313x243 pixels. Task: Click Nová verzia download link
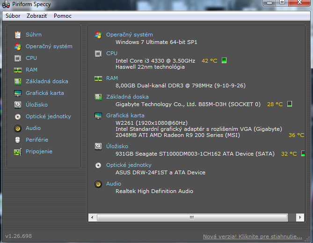tap(253, 236)
